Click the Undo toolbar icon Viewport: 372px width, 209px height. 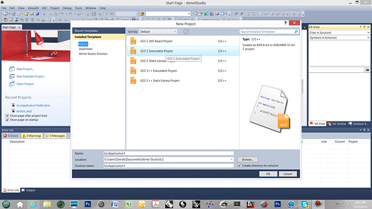coord(62,14)
